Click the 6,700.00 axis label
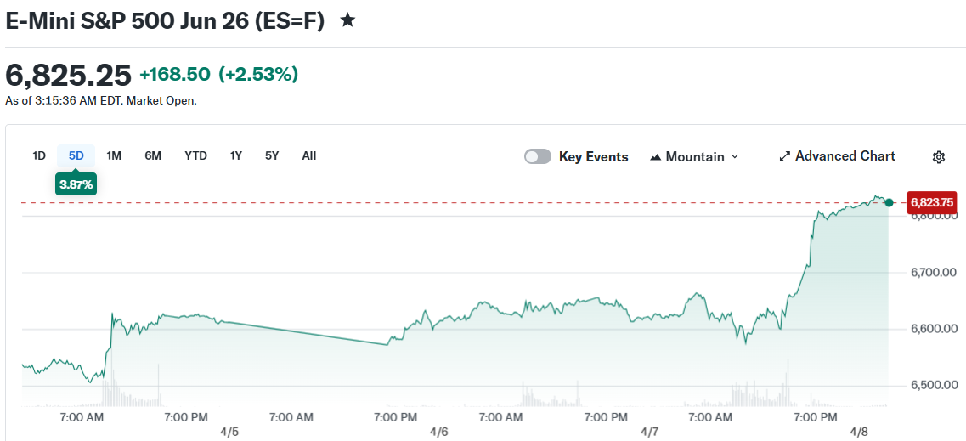Viewport: 966px width, 441px height. (934, 272)
